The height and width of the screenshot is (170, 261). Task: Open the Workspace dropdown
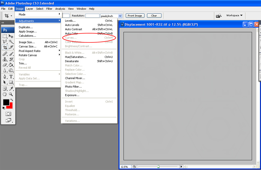[235, 15]
